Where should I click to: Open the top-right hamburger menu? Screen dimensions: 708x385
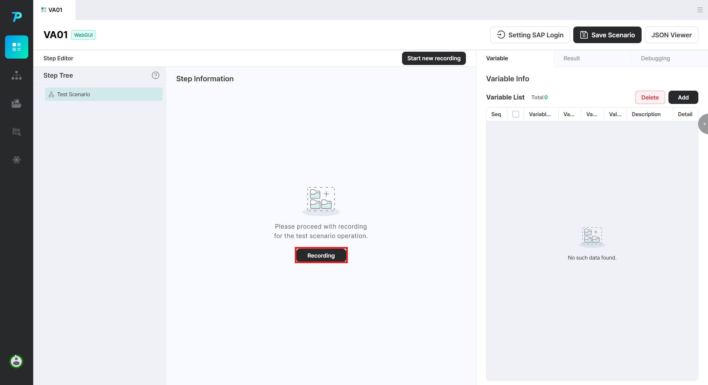click(700, 10)
